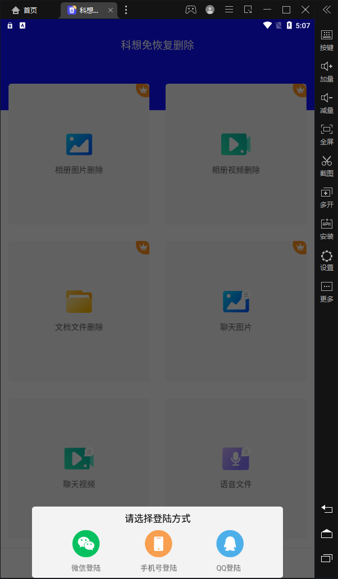Click VIP crown badge on 相册视频删除 card

click(300, 90)
